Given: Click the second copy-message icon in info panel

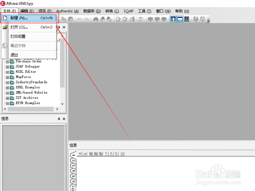Looking at the screenshot, I should (x=96, y=154).
